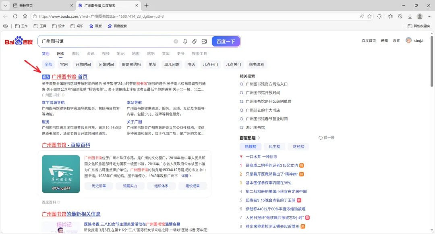Image resolution: width=435 pixels, height=234 pixels.
Task: Click the read aloud icon in address bar
Action: pos(362,17)
